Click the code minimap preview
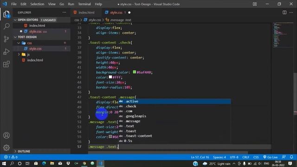Screen dimensions: 297x167 (x=283, y=35)
